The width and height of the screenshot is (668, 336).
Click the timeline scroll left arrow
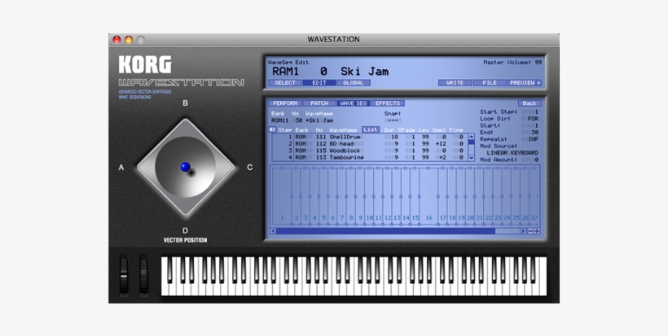tap(274, 231)
